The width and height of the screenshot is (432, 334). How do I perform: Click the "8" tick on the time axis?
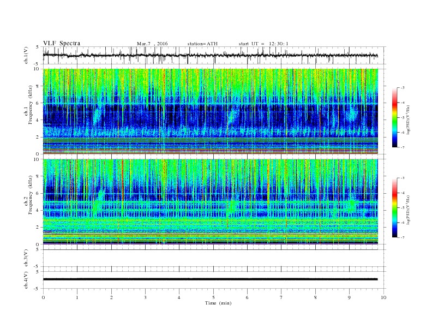(315, 297)
